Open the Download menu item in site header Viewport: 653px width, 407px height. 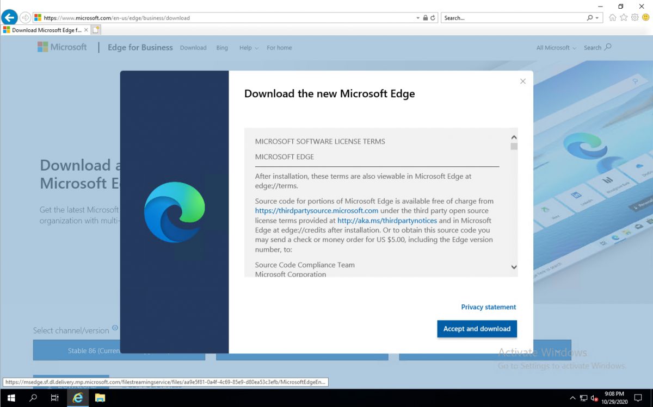point(193,48)
